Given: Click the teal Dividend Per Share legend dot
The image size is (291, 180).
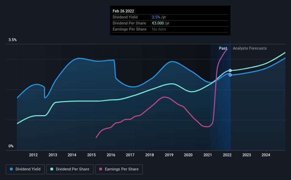Looking at the screenshot, I should (52, 169).
